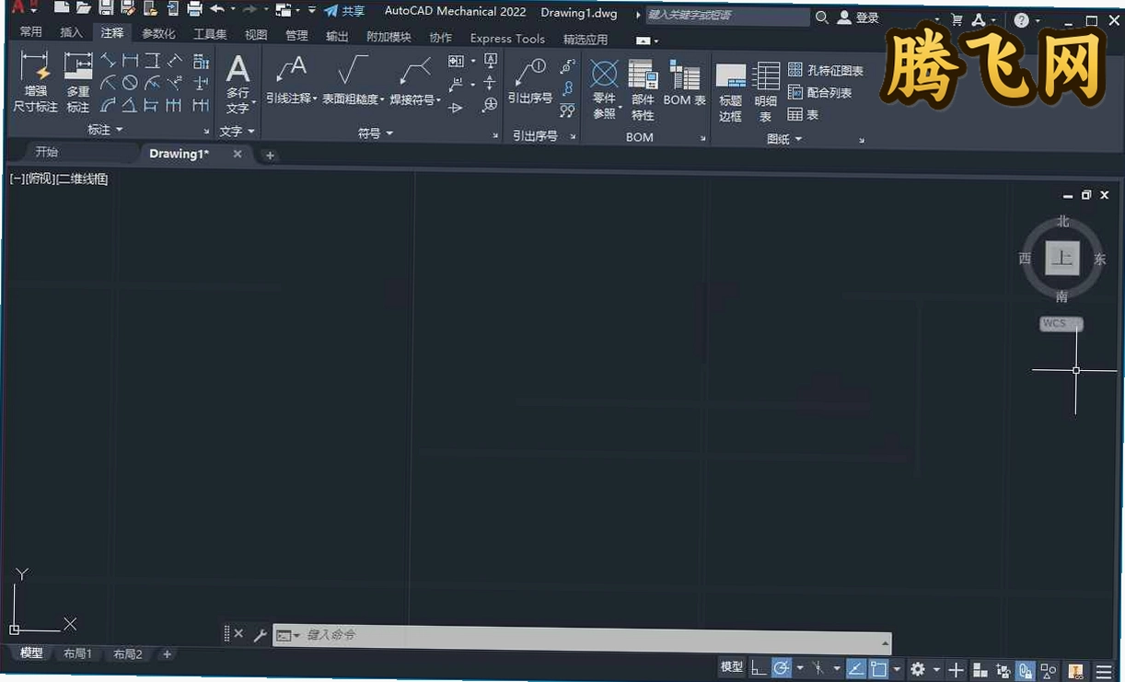The width and height of the screenshot is (1125, 682).
Task: Open the 引线注释 dropdown arrow
Action: click(315, 99)
